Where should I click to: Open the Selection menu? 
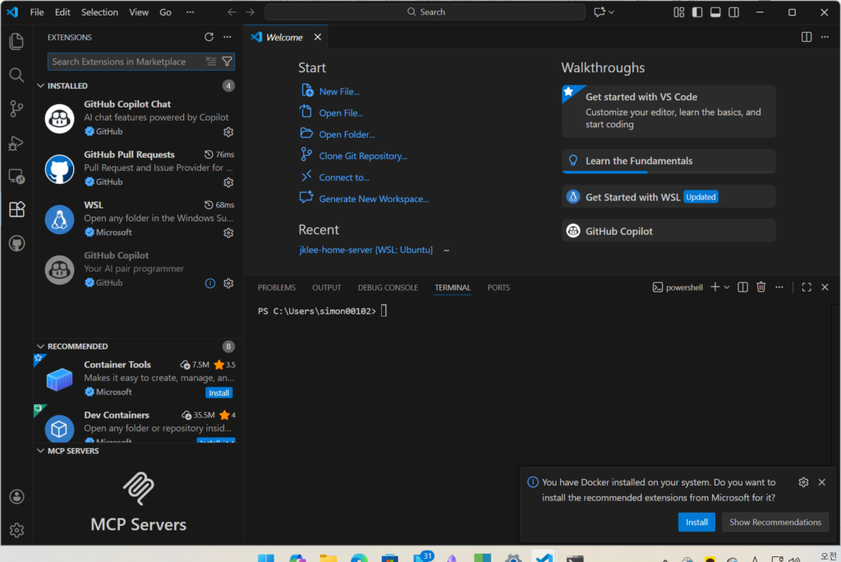click(99, 12)
